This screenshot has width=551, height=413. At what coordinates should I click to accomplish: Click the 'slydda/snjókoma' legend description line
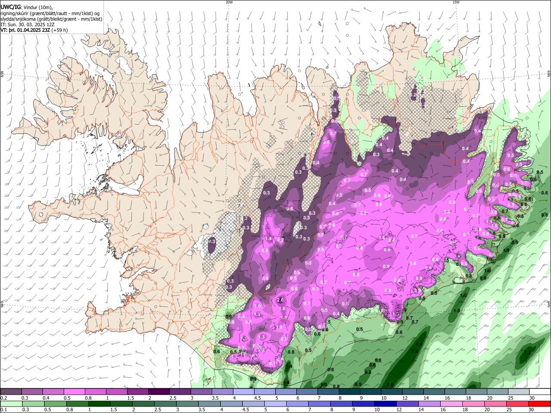tap(51, 19)
